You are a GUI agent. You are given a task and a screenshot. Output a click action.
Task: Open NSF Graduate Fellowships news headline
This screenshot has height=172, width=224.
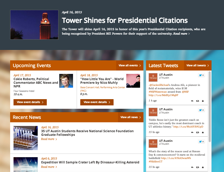click(87, 133)
